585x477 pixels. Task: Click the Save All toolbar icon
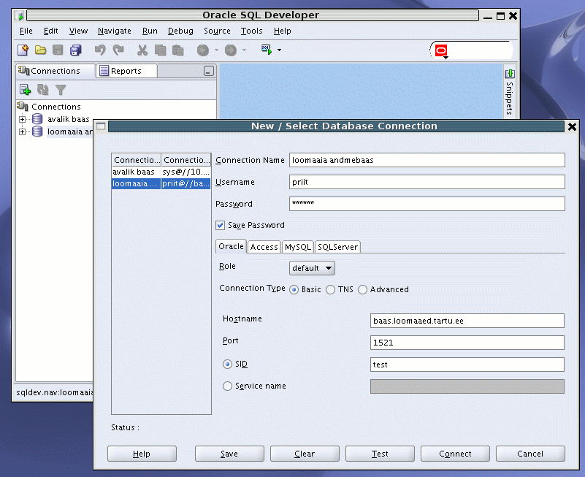[76, 50]
